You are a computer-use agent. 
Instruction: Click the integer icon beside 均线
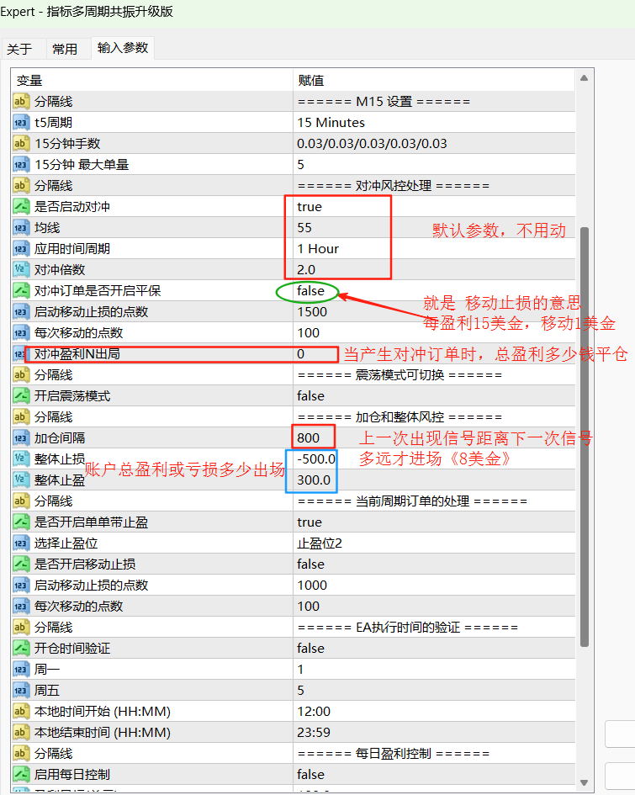coord(20,228)
